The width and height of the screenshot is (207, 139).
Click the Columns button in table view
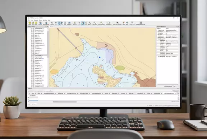[176, 91]
